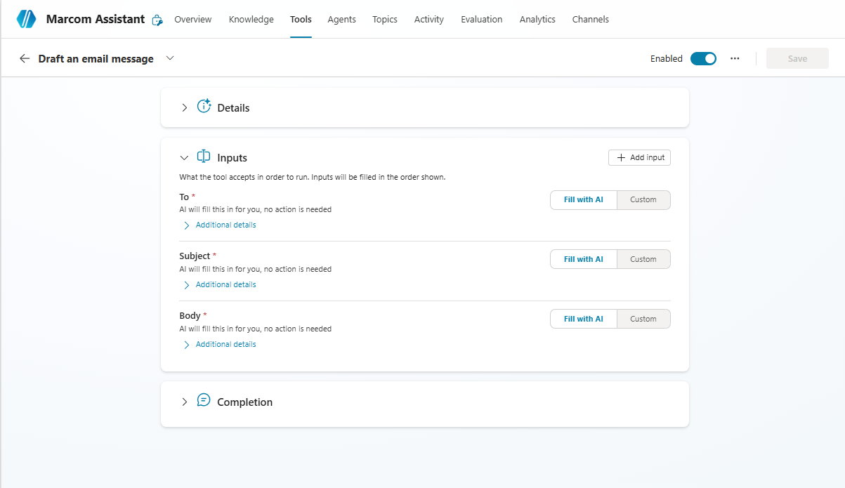
Task: Open the Activity tab
Action: [x=429, y=20]
